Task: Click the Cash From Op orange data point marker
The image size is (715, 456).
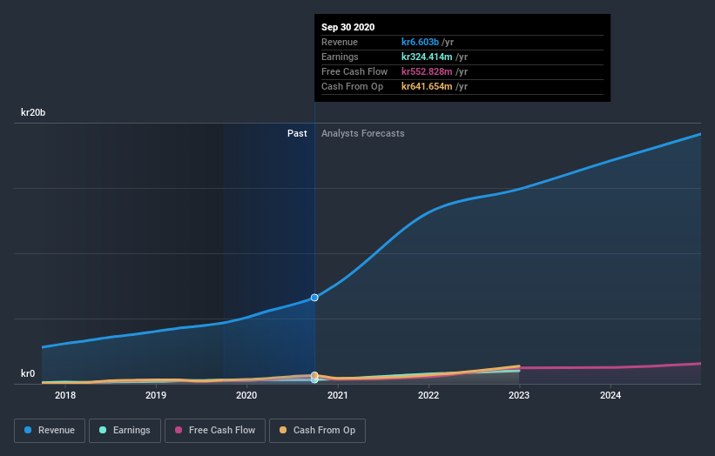Action: click(x=314, y=375)
